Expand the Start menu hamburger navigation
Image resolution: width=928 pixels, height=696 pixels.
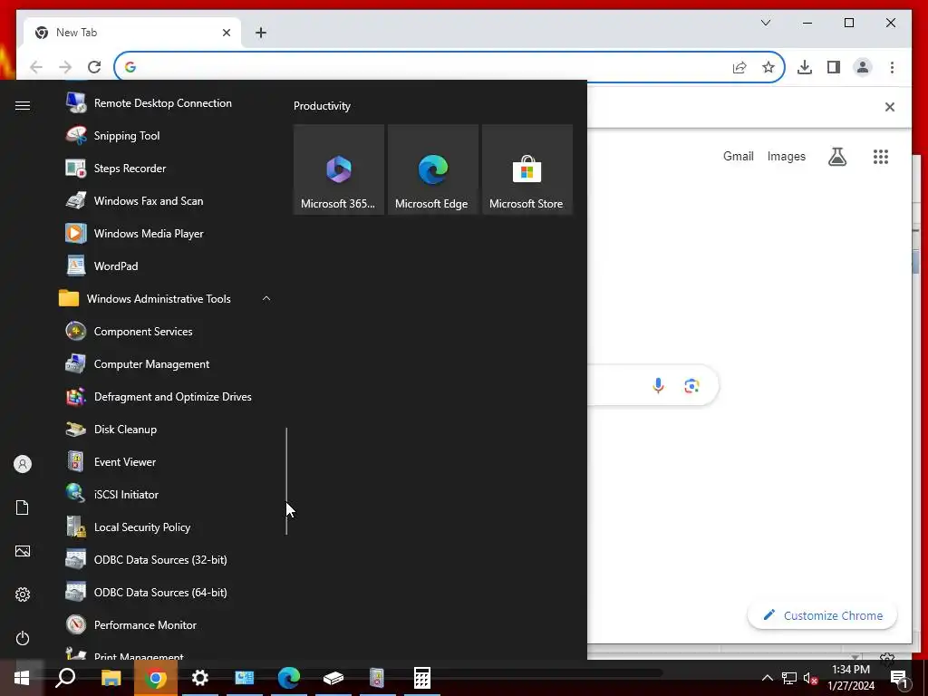[23, 105]
